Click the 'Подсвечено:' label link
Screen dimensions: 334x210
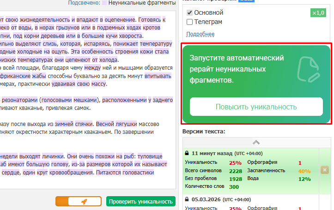(x=84, y=3)
